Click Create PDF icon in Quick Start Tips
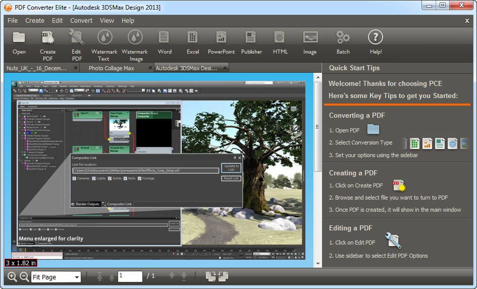The height and width of the screenshot is (289, 477). 399,185
